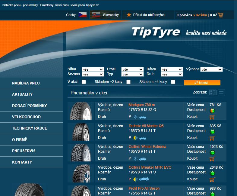Click all-season sun icon for Technic All Master Q5
Image resolution: width=237 pixels, height=196 pixels.
135,138
